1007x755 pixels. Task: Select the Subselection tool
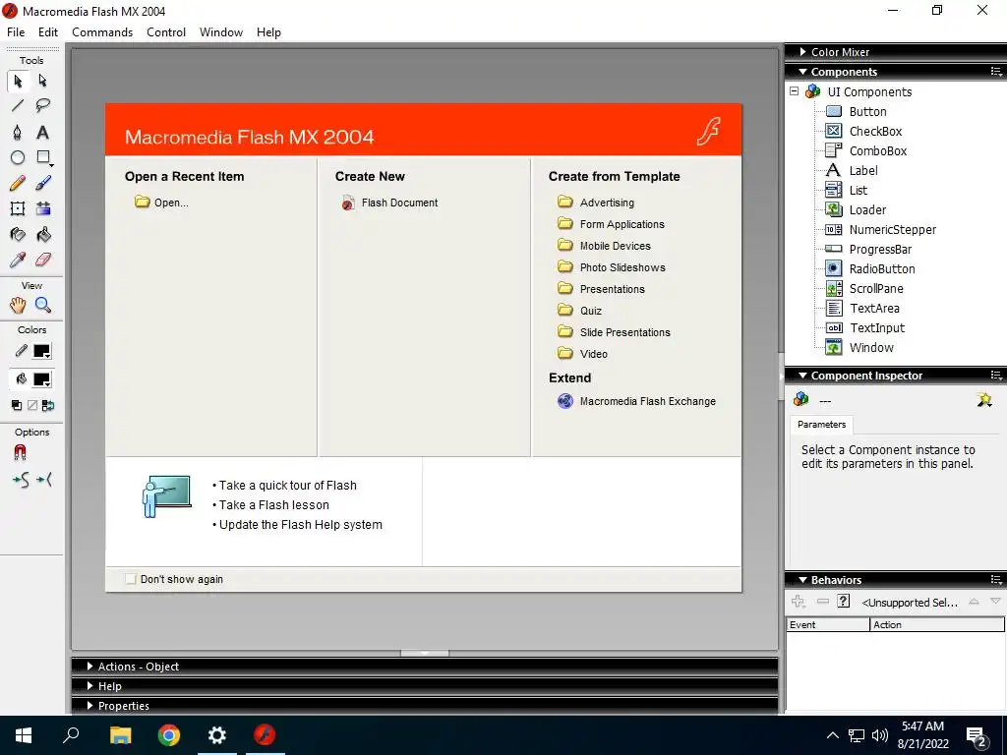[43, 81]
